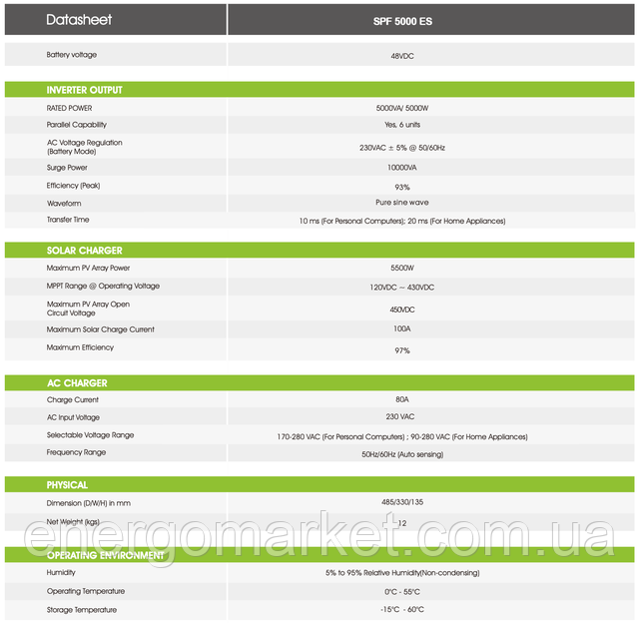
Task: Click the '485/330/135' dimension value
Action: pyautogui.click(x=402, y=502)
